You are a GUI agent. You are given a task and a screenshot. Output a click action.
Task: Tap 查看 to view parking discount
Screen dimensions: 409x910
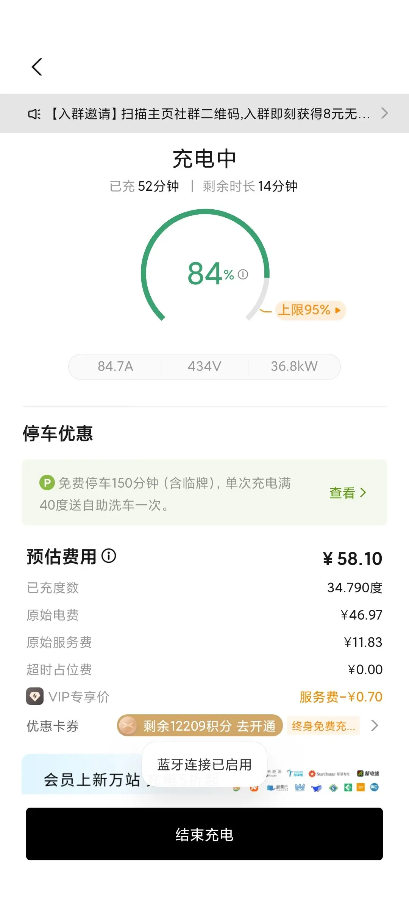click(x=348, y=493)
